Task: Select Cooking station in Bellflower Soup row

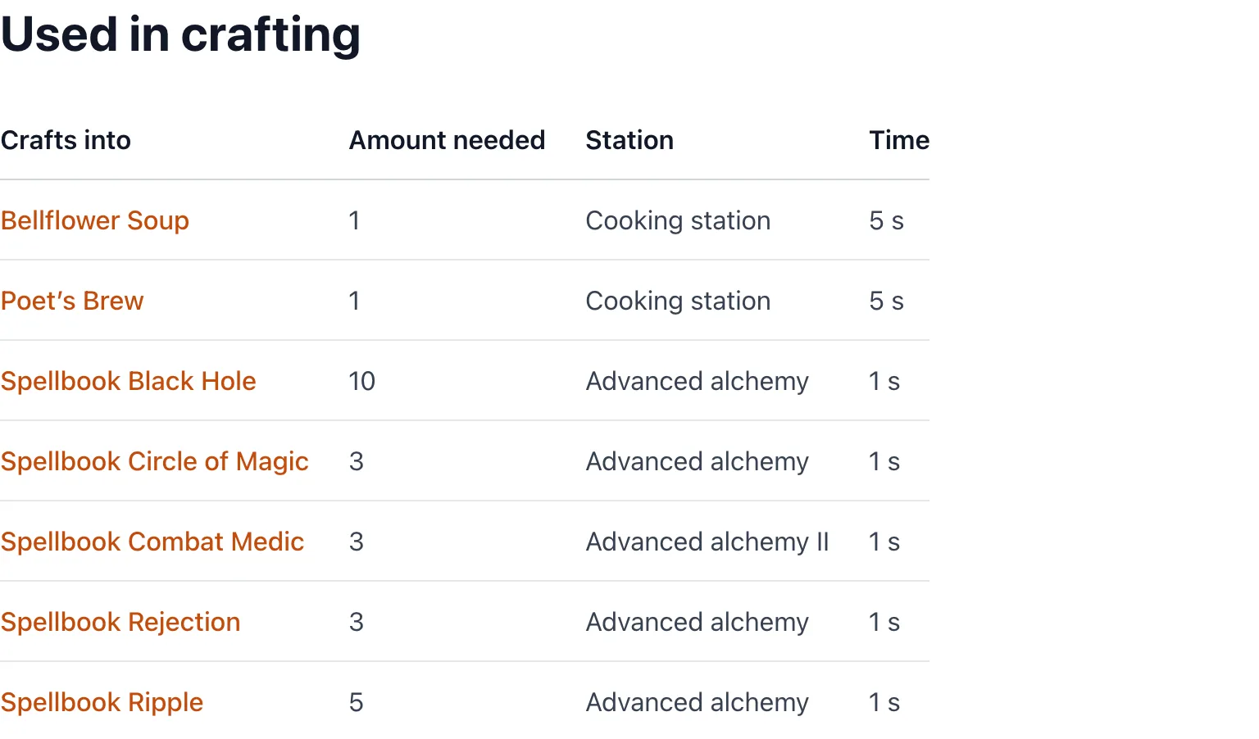Action: pyautogui.click(x=678, y=220)
